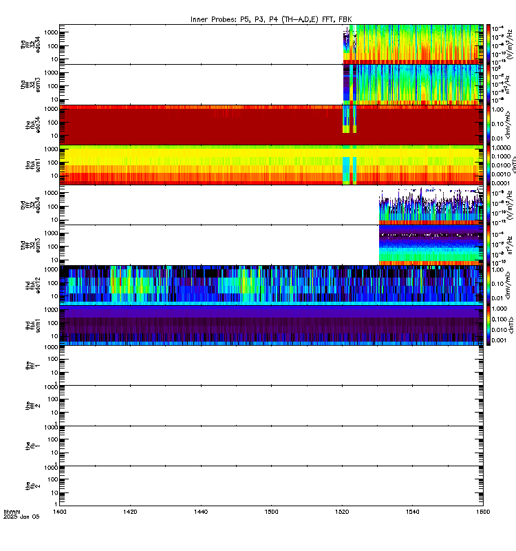Click the tha fff scm3 spectrogram data region
Viewport: 516px width, 551px height.
click(x=413, y=85)
